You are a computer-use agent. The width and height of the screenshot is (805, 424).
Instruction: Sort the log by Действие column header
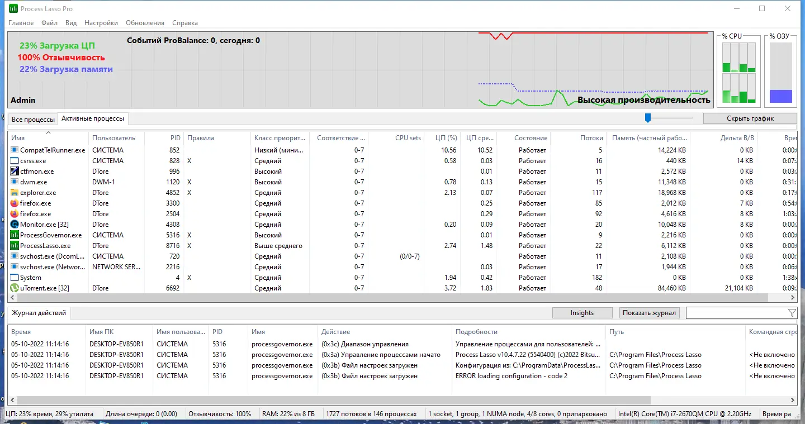click(x=385, y=332)
